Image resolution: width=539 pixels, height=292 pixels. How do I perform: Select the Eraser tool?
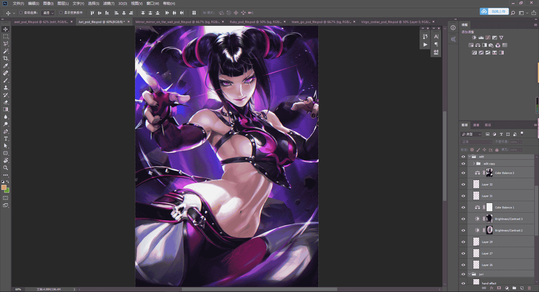click(x=6, y=102)
